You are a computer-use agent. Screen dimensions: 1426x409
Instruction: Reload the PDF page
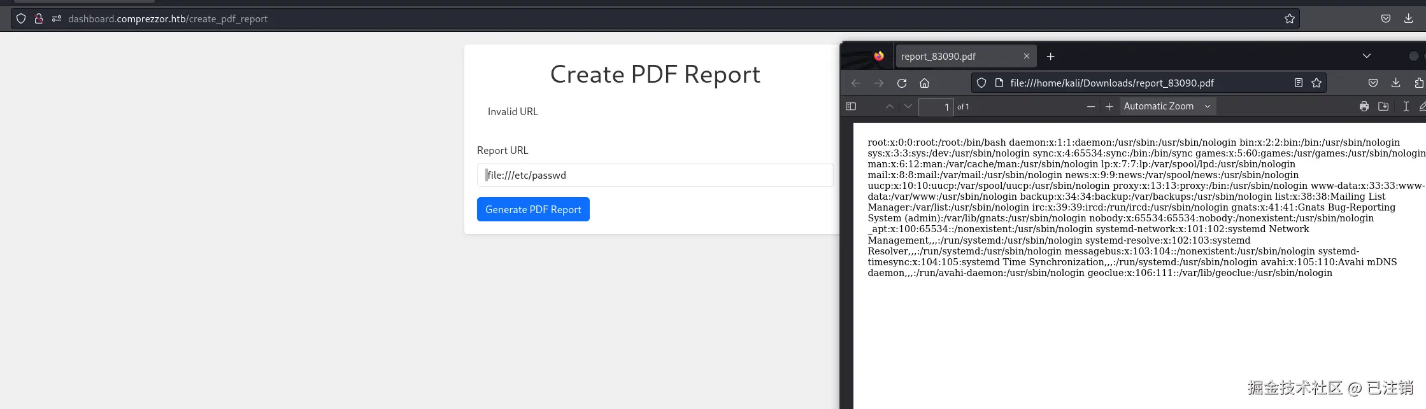point(902,83)
